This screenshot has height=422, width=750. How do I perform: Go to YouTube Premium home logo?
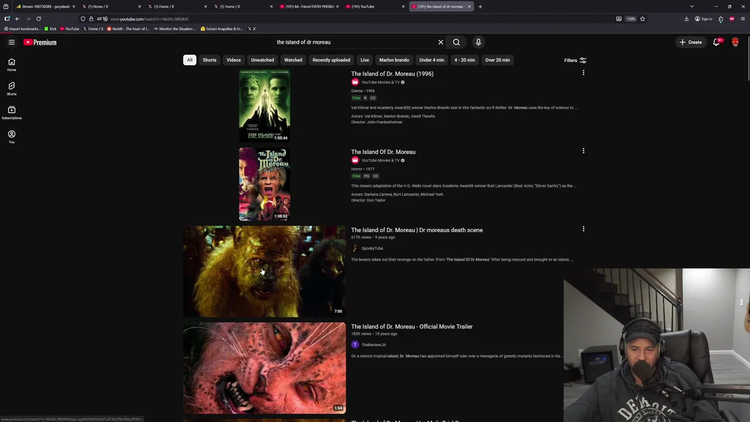pyautogui.click(x=40, y=42)
